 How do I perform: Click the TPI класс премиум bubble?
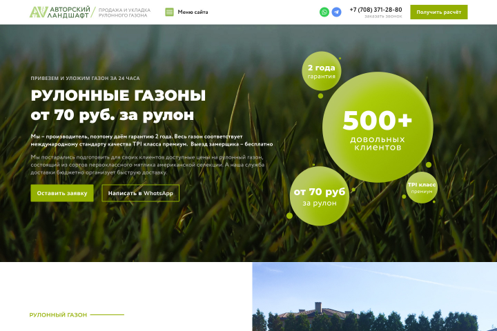point(422,188)
